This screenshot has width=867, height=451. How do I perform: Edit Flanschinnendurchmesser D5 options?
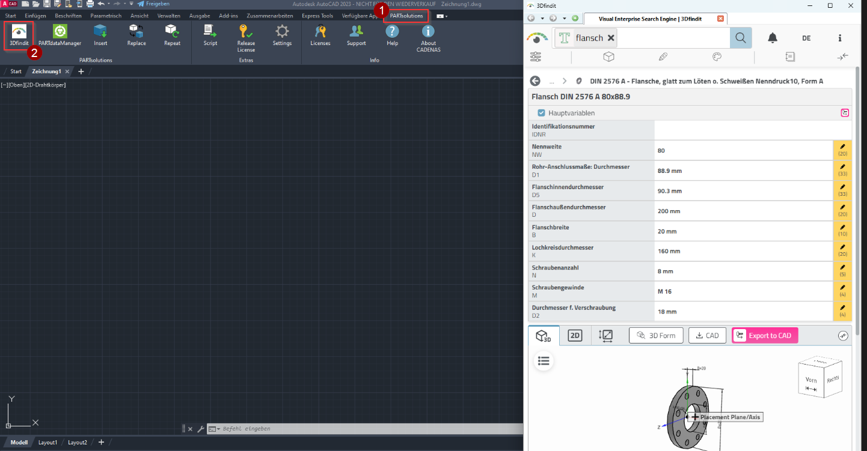click(842, 190)
